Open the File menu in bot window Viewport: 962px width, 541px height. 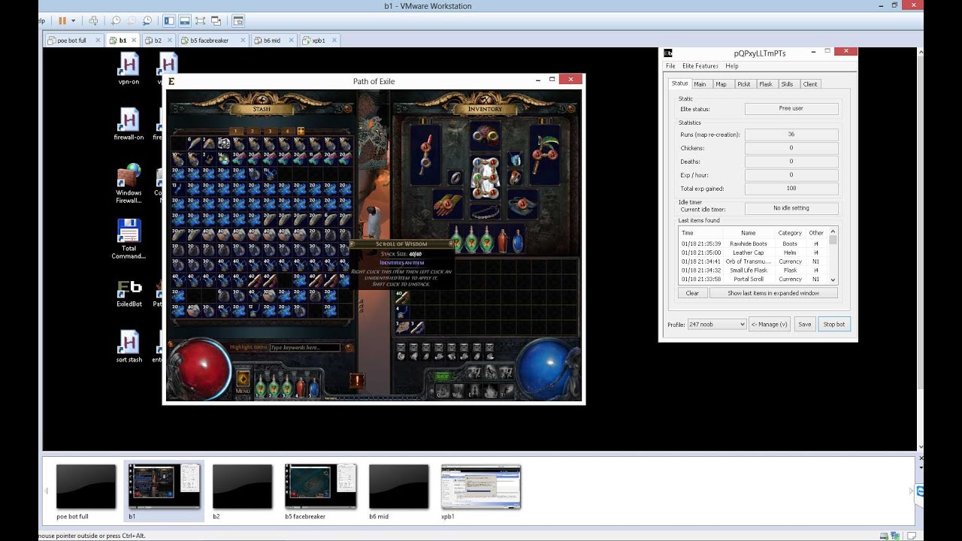[x=670, y=66]
